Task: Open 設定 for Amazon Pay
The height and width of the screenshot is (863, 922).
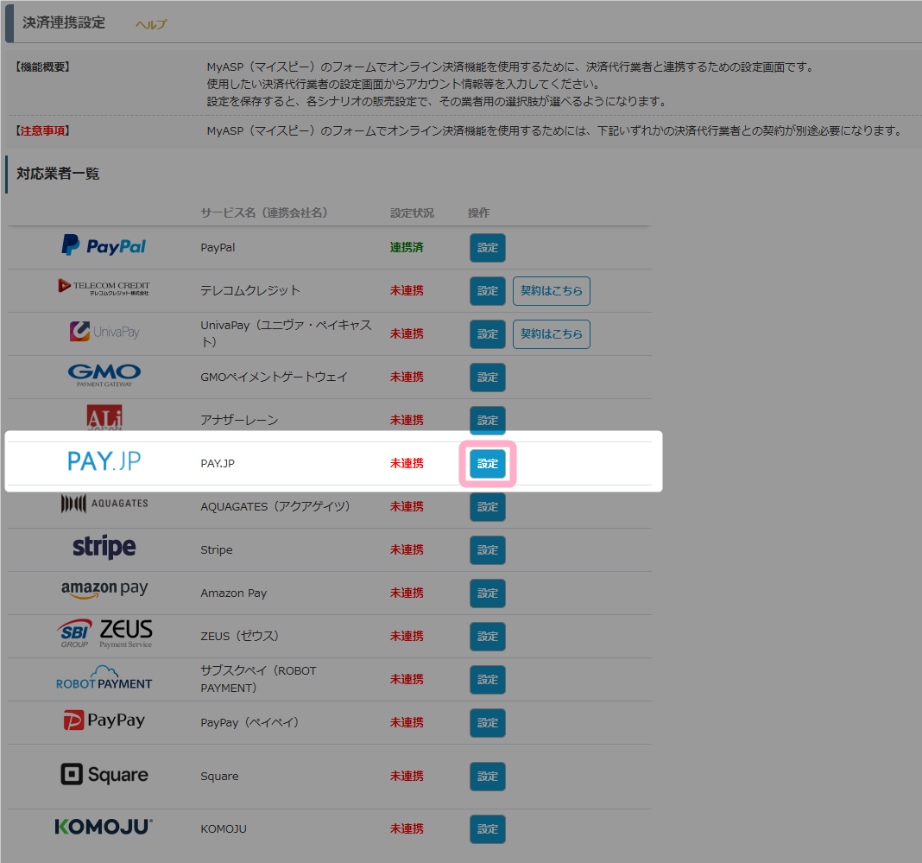Action: [x=488, y=593]
